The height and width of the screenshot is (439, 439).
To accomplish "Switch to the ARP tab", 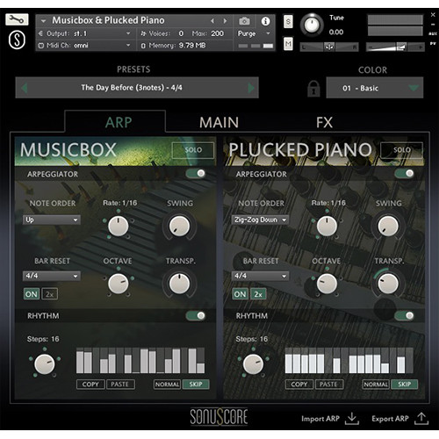I will click(119, 122).
